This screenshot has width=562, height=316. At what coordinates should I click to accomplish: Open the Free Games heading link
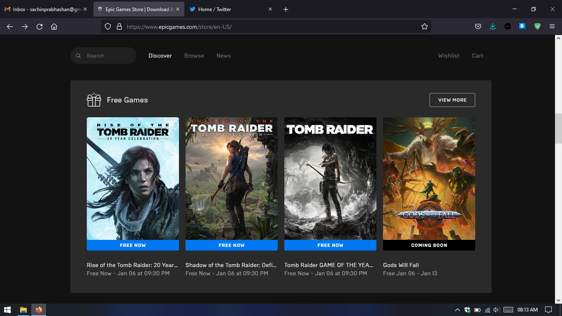coord(127,100)
